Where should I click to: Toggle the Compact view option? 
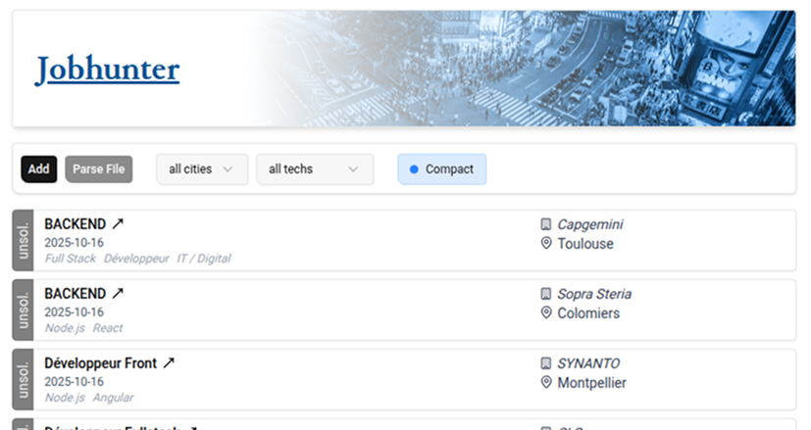point(441,169)
